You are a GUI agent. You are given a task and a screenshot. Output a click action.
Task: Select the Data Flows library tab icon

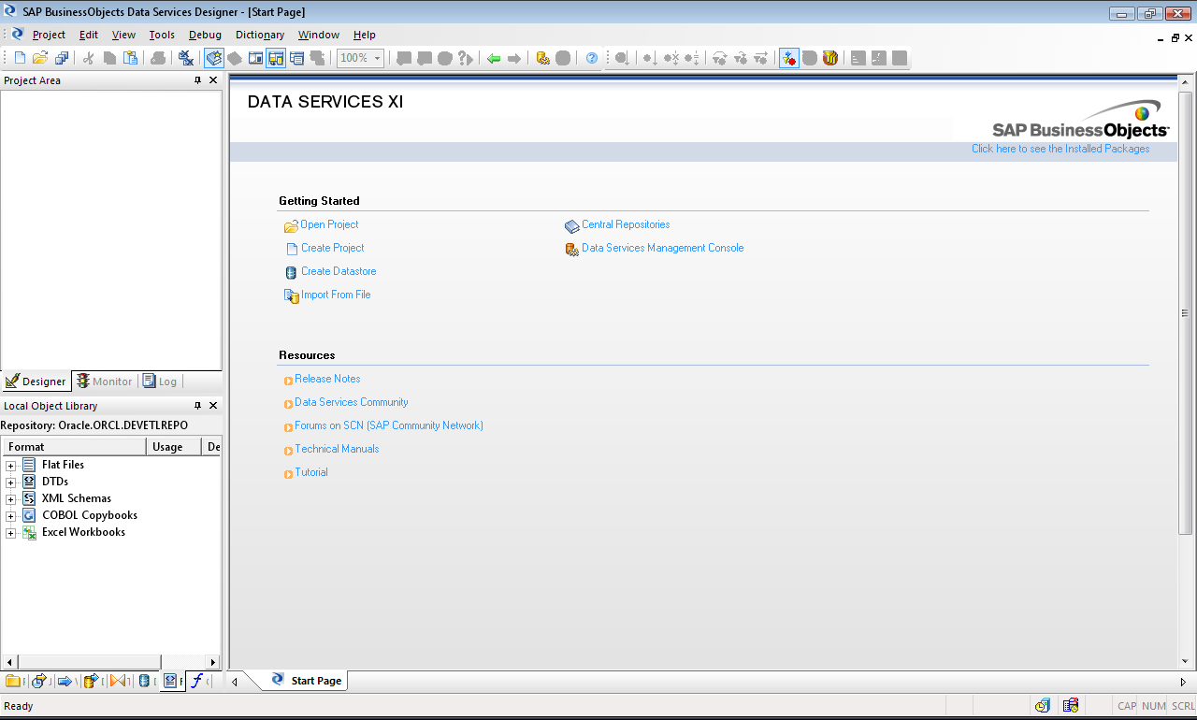[x=92, y=681]
